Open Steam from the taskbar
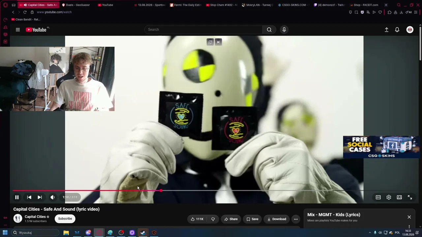The height and width of the screenshot is (237, 422). coord(143,233)
